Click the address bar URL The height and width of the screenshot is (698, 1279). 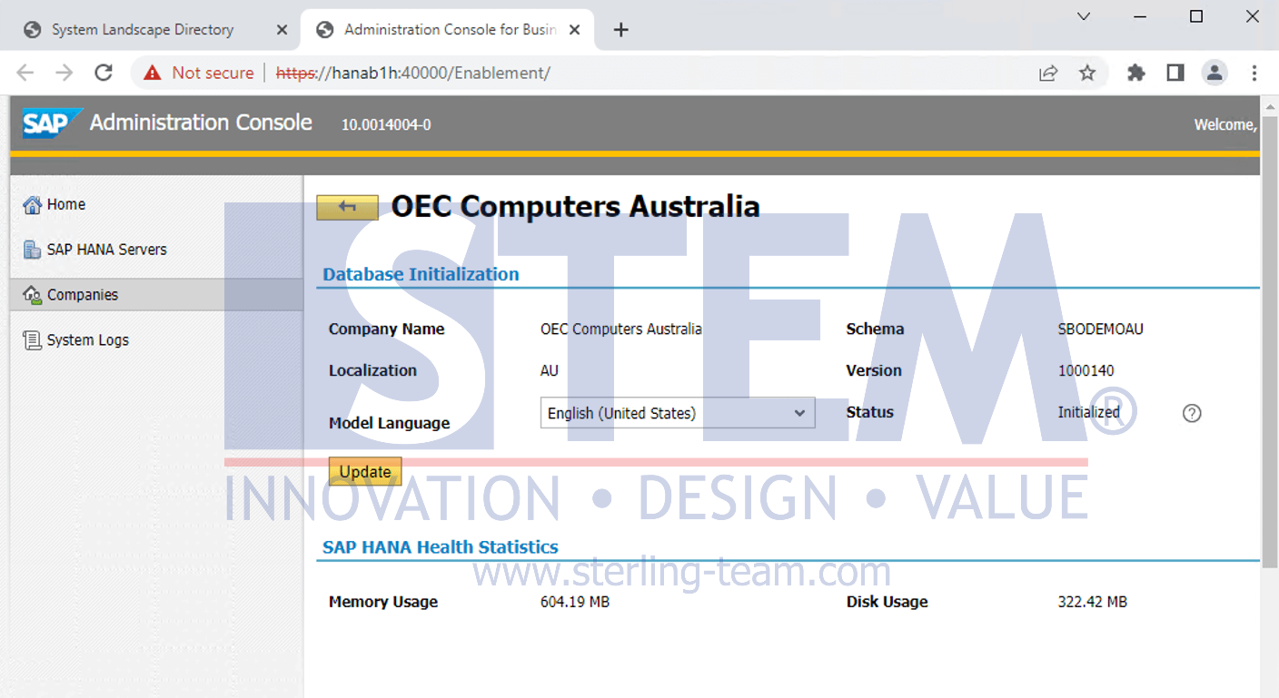[x=413, y=73]
